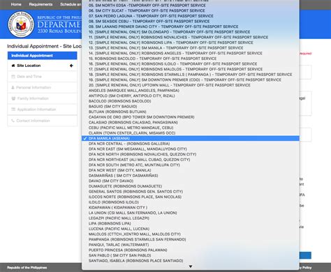Select Butuan (Robinsons Butuan) option

pos(191,112)
